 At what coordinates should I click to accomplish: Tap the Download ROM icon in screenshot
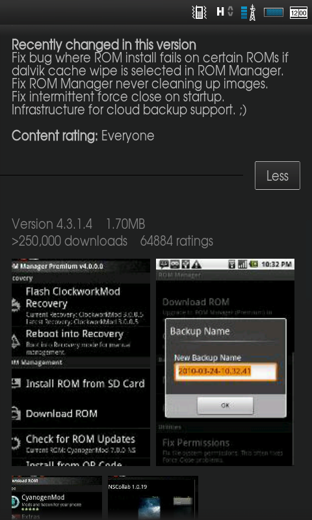(x=16, y=413)
